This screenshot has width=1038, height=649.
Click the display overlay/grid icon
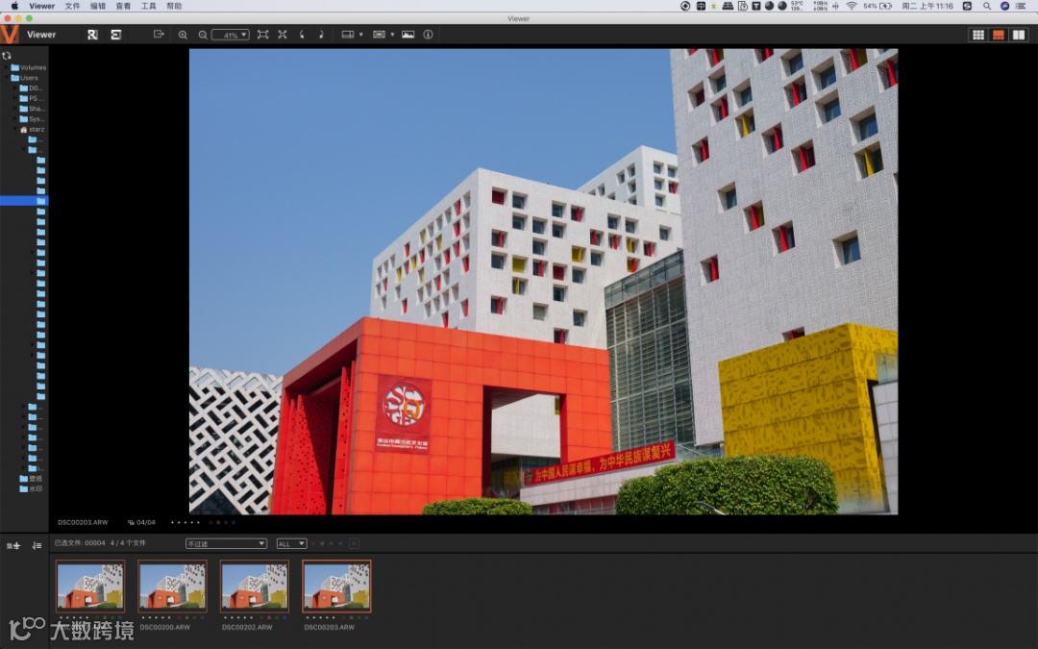[x=379, y=35]
